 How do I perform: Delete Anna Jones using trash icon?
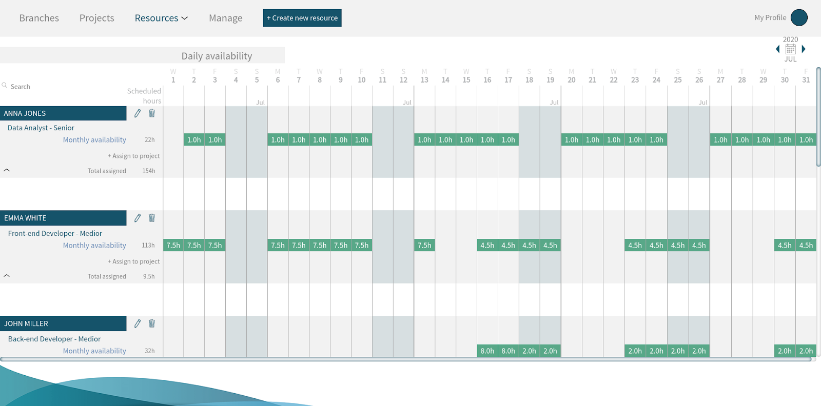click(x=152, y=113)
